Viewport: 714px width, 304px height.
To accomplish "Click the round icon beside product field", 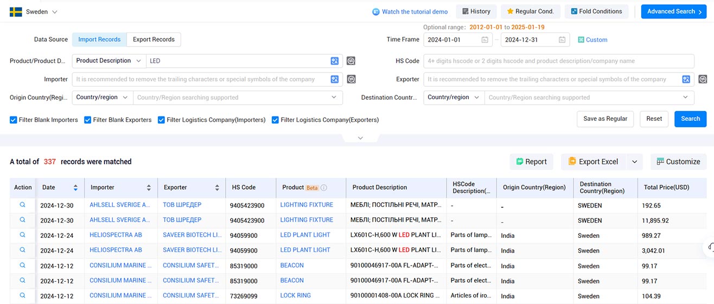I will [351, 61].
